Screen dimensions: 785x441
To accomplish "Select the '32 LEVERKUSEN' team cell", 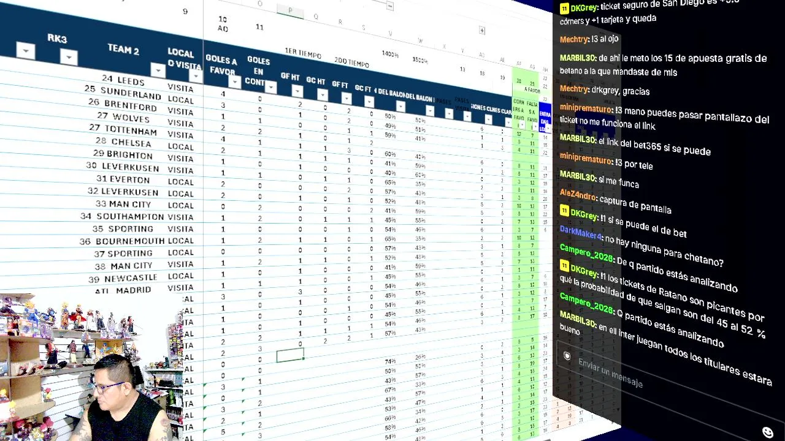I will pos(123,192).
